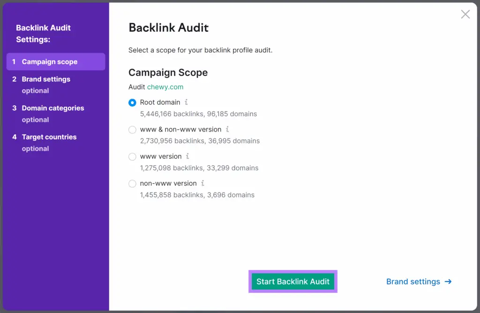Click the Campaign Scope section heading

tap(168, 73)
